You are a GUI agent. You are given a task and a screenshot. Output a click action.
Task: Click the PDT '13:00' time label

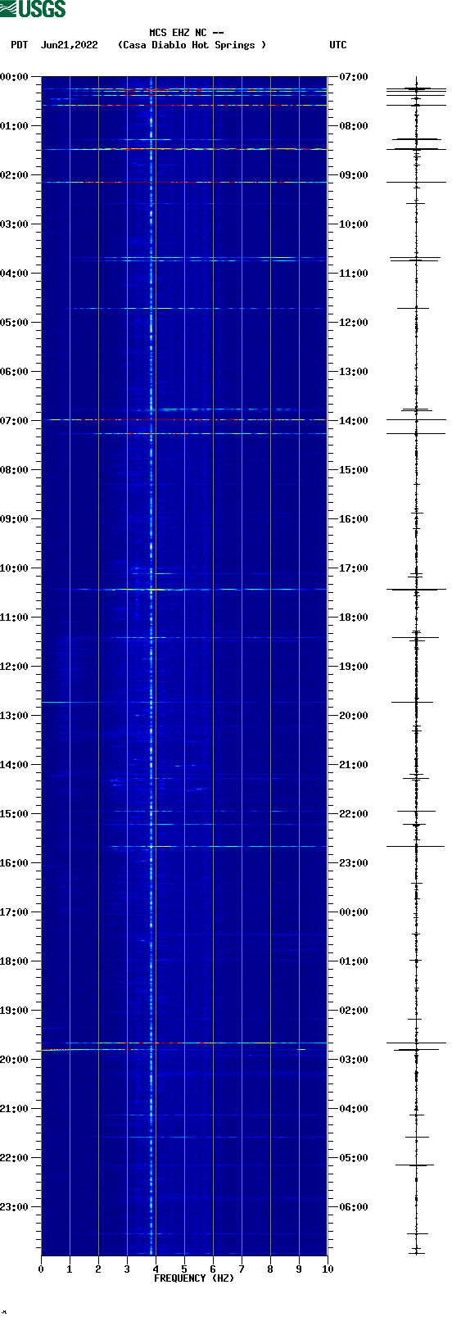[14, 716]
